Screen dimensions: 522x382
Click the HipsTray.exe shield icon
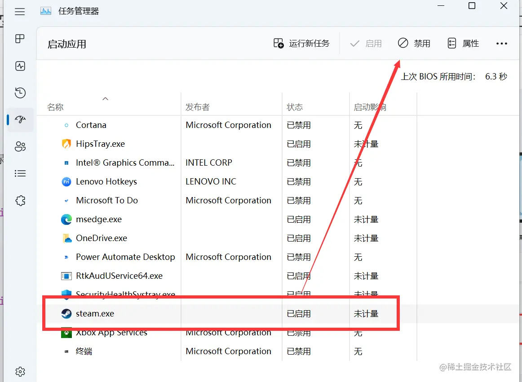click(66, 144)
